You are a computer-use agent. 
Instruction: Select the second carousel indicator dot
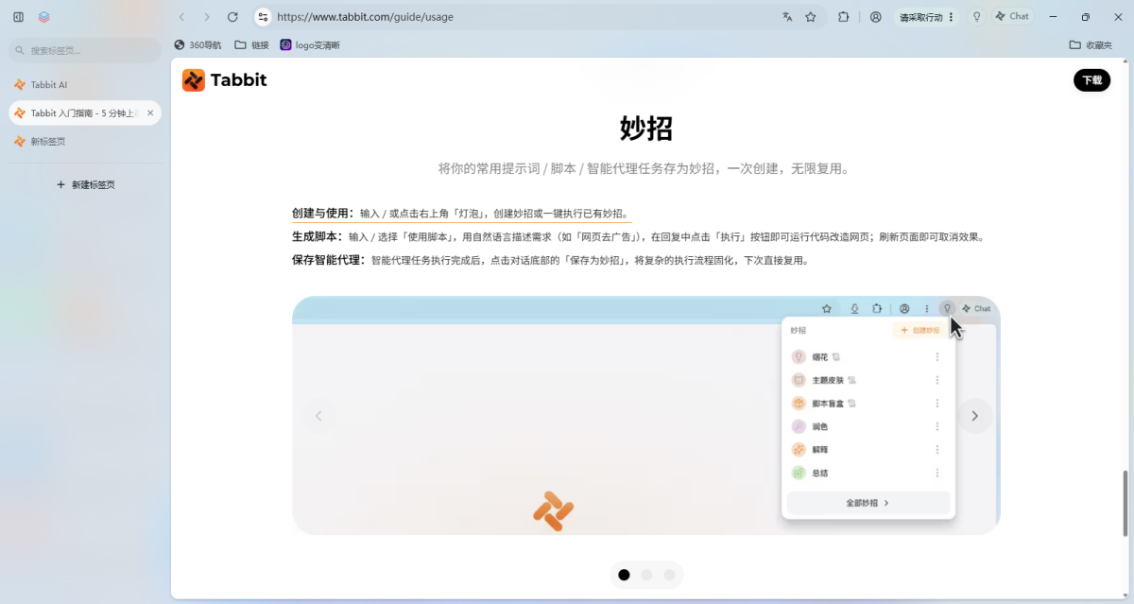click(x=646, y=575)
